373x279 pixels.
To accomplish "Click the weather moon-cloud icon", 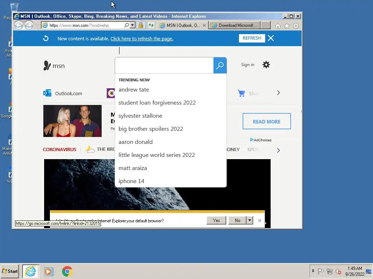I will [x=90, y=149].
